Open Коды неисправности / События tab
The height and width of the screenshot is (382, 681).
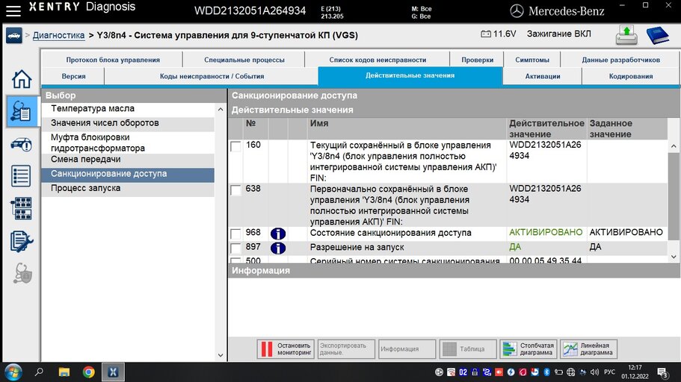(212, 76)
